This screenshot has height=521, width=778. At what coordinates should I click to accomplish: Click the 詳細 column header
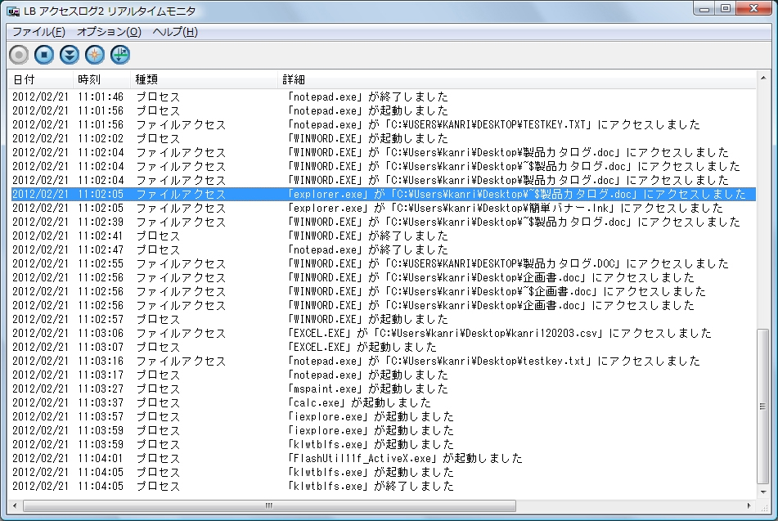click(x=294, y=80)
